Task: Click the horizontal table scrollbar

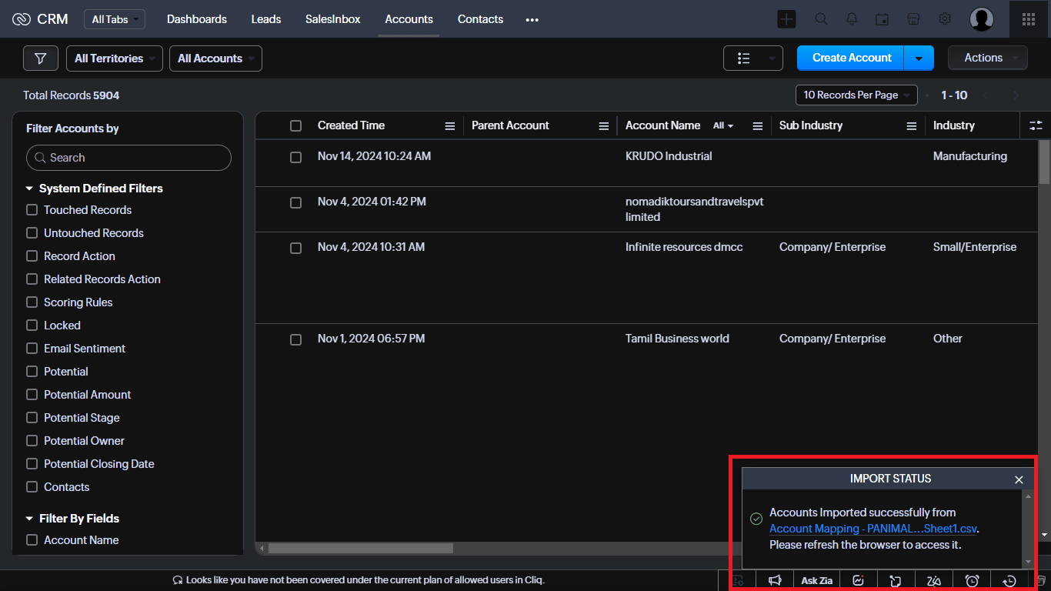Action: point(361,549)
